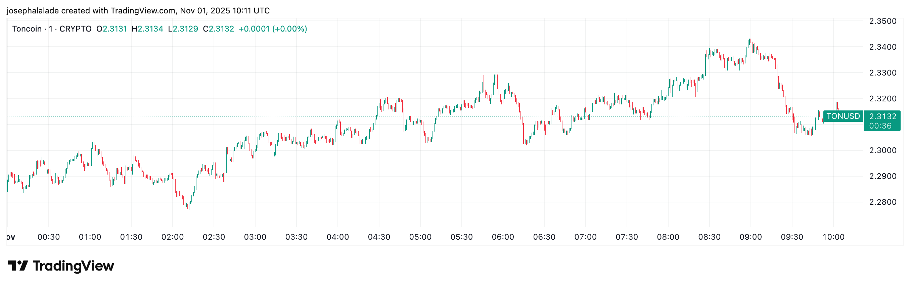910x286 pixels.
Task: Click the low value L2.3129
Action: 183,29
